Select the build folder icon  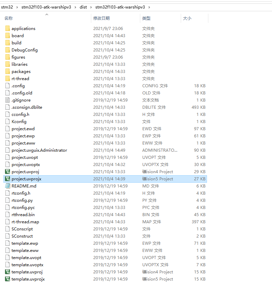point(7,43)
